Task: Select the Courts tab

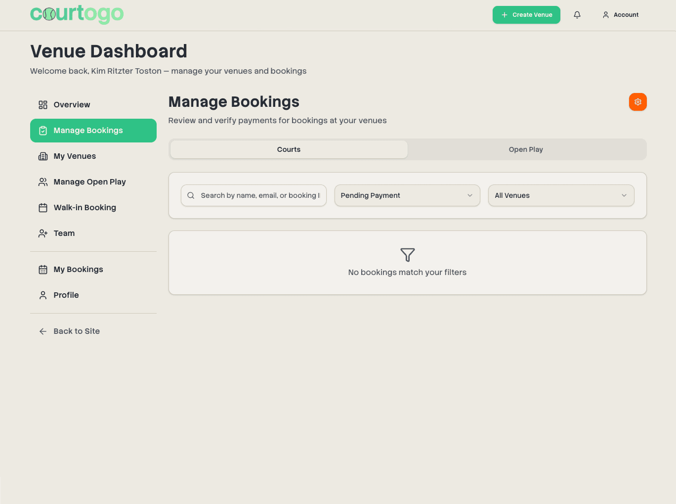Action: [x=289, y=149]
